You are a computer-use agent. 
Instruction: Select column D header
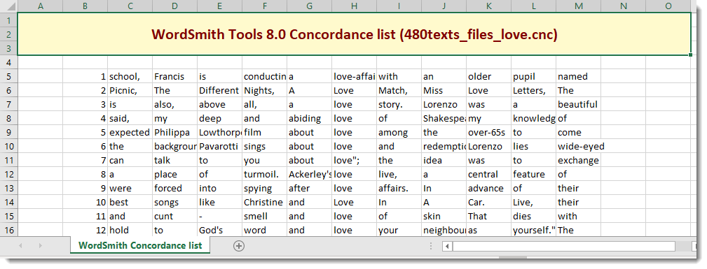175,6
